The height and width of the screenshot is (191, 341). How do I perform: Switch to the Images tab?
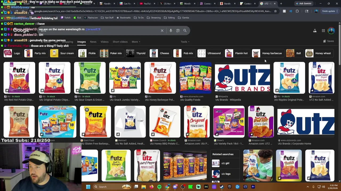click(82, 42)
